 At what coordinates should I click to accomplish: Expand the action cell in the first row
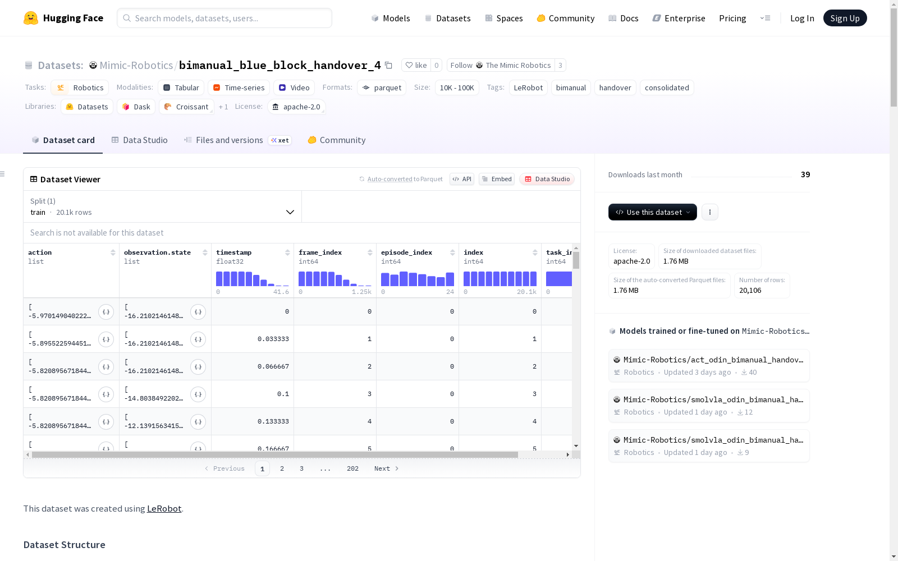[106, 312]
